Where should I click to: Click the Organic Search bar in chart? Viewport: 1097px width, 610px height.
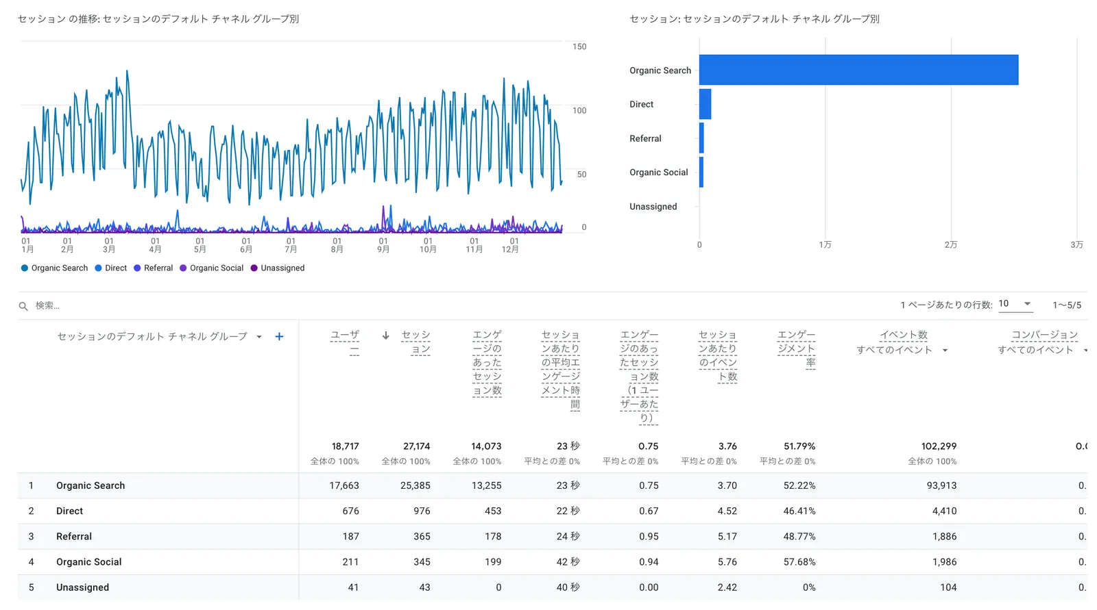858,70
